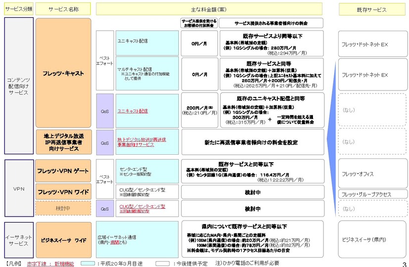Screen dimensions: 409x267
Task: Select ベストエフォート label in the フレッツ・キャスト section
Action: pyautogui.click(x=105, y=61)
